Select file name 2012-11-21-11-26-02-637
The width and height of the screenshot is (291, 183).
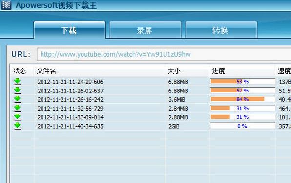point(70,91)
